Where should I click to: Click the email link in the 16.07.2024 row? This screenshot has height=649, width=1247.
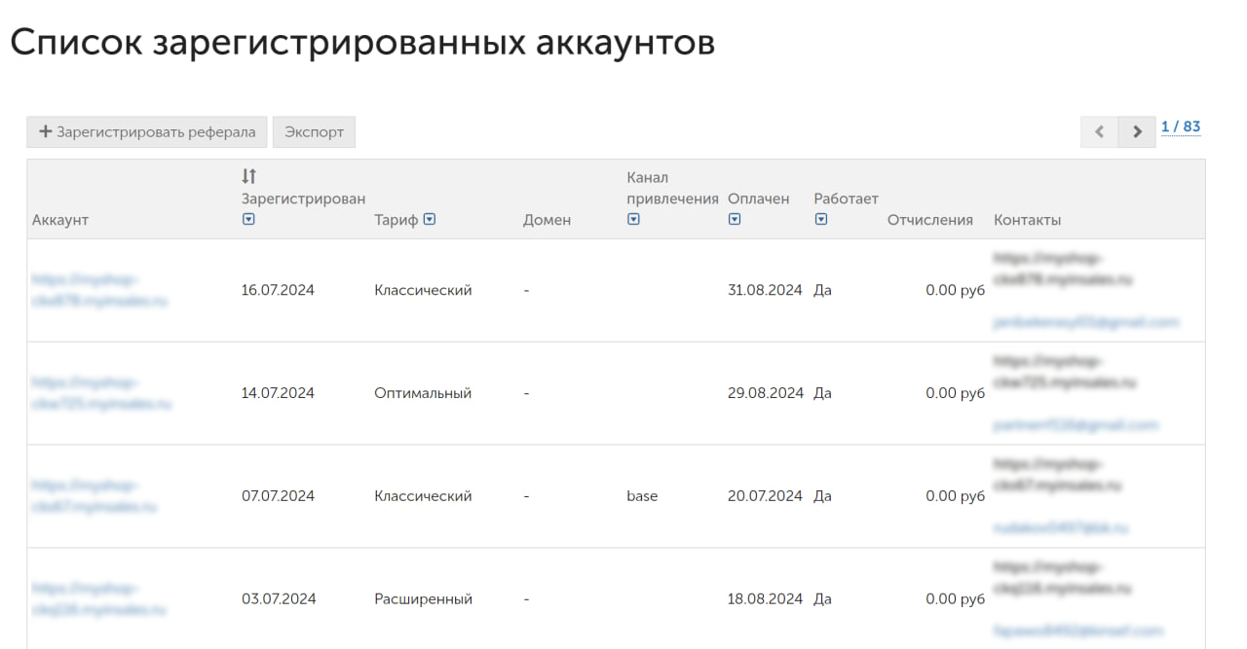[1086, 322]
